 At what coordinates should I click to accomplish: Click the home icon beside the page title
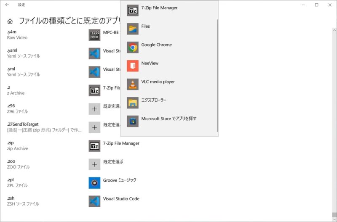[x=10, y=21]
